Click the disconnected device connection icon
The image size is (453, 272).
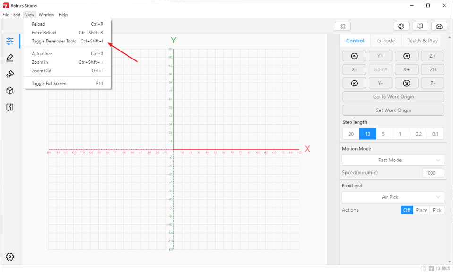343,26
